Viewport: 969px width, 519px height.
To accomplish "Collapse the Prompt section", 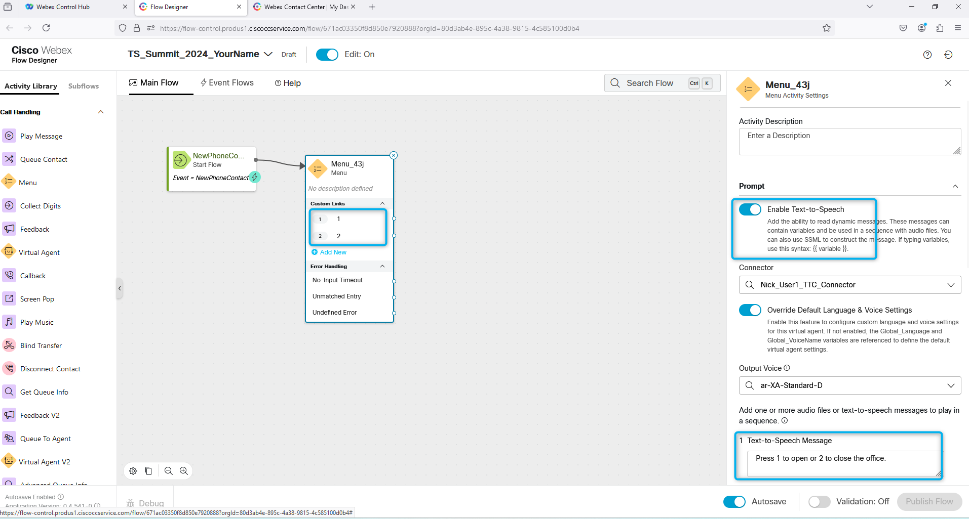I will 955,186.
